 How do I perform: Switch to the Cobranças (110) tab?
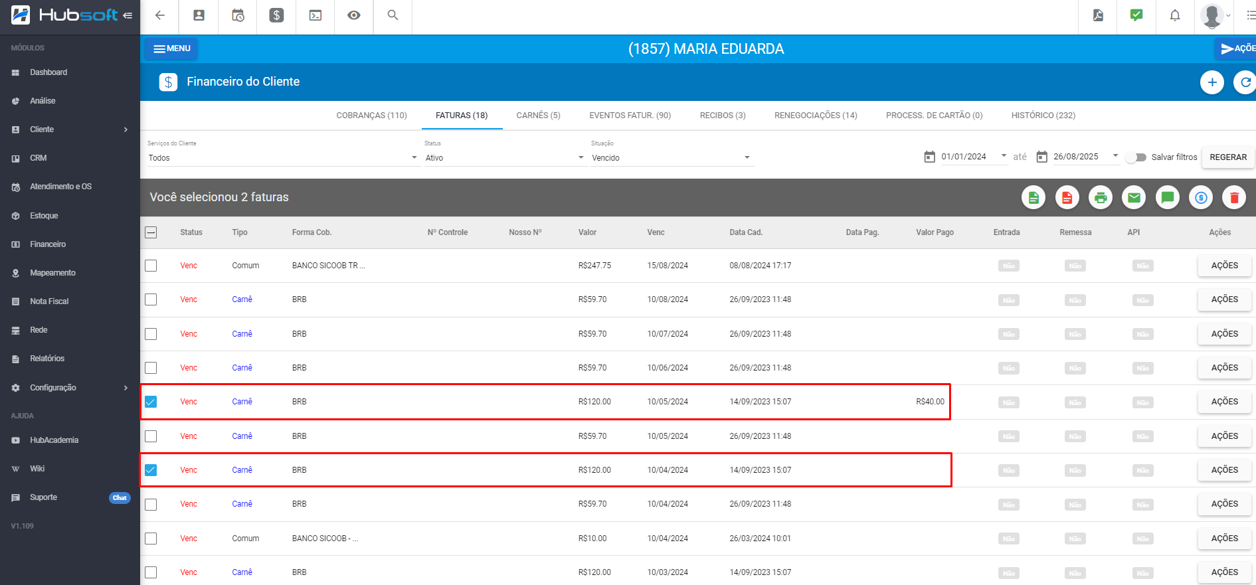click(371, 116)
